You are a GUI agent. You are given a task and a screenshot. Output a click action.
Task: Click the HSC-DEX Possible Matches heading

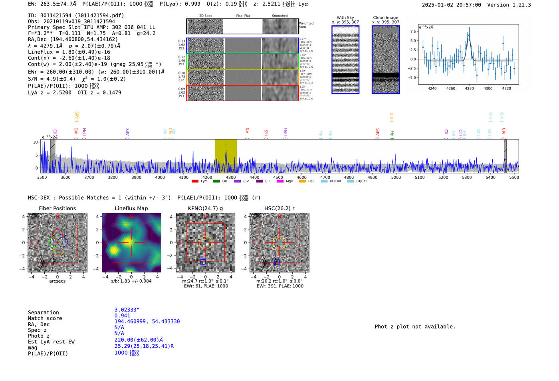click(x=99, y=198)
